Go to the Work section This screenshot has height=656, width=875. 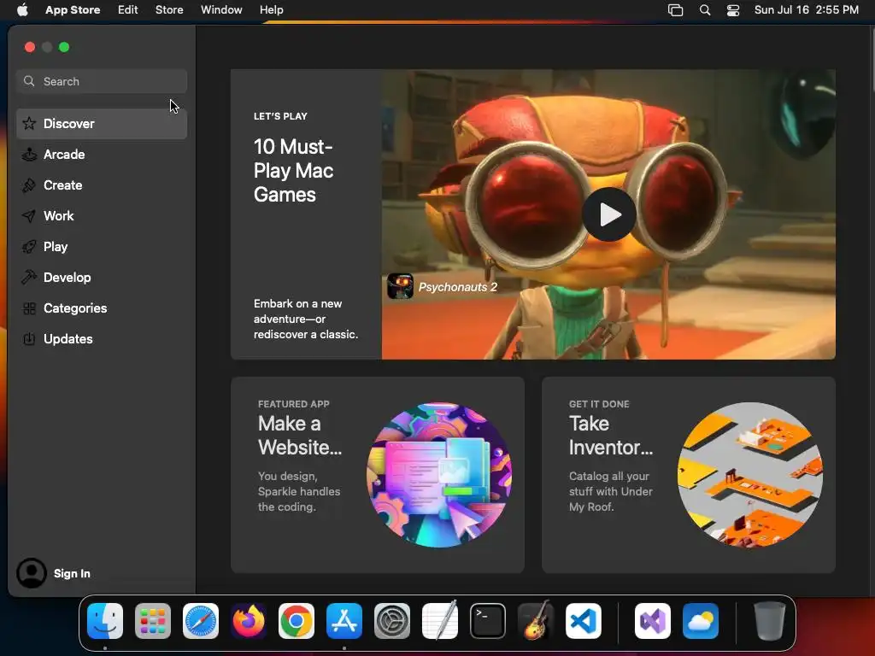coord(102,215)
